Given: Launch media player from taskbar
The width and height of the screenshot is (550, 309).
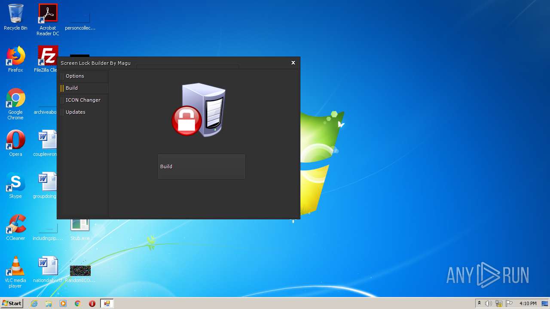Looking at the screenshot, I should point(63,303).
